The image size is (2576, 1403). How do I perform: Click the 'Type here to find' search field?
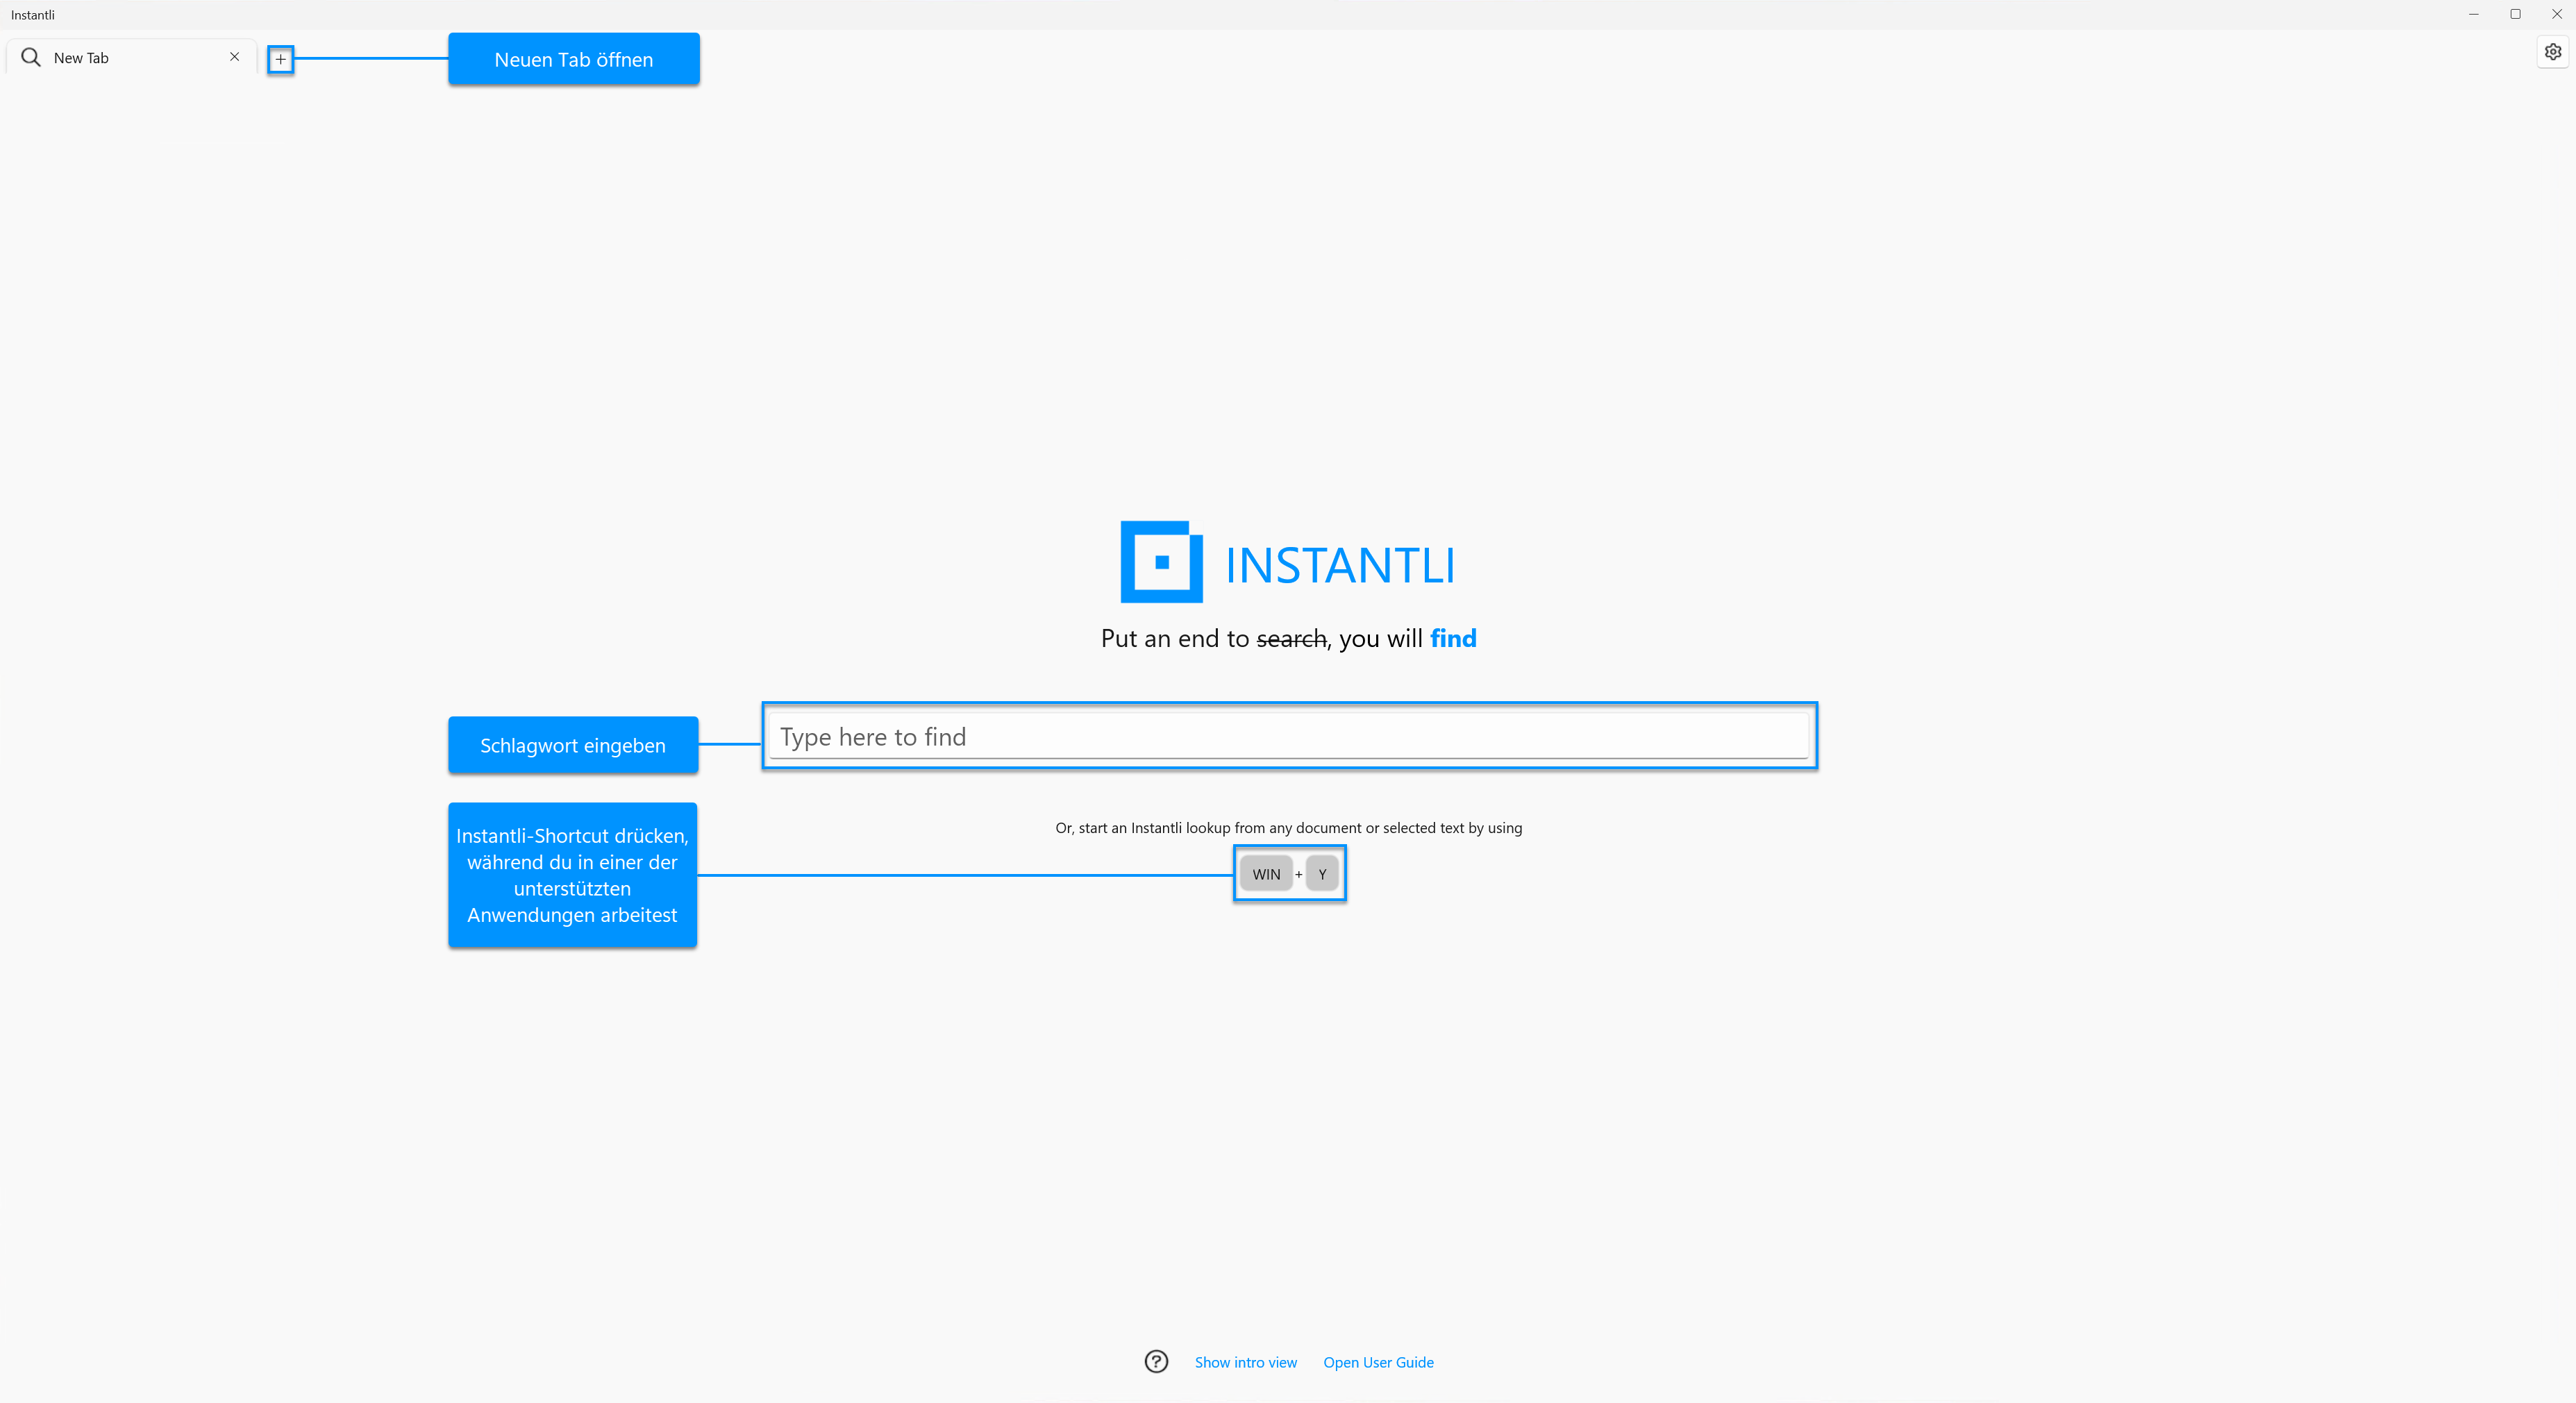1289,736
